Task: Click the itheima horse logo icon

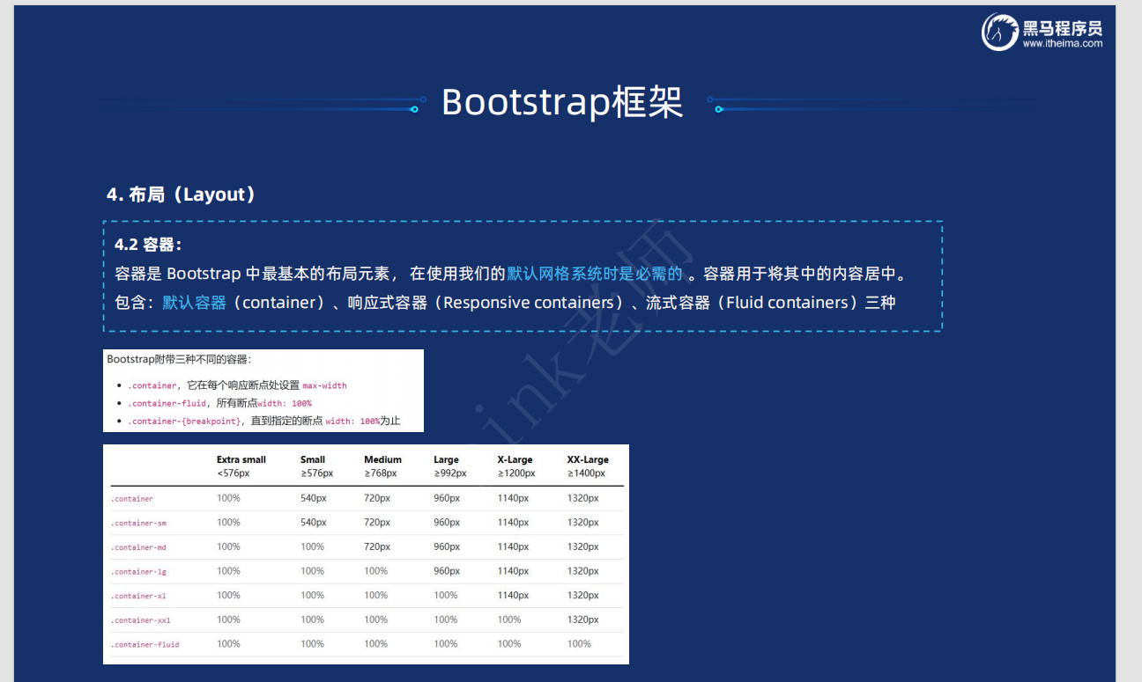Action: click(1000, 32)
